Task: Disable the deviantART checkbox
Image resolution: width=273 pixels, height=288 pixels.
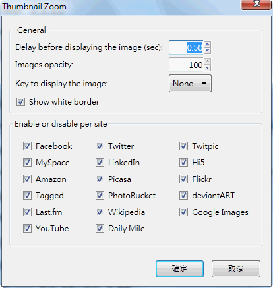Action: pyautogui.click(x=183, y=196)
